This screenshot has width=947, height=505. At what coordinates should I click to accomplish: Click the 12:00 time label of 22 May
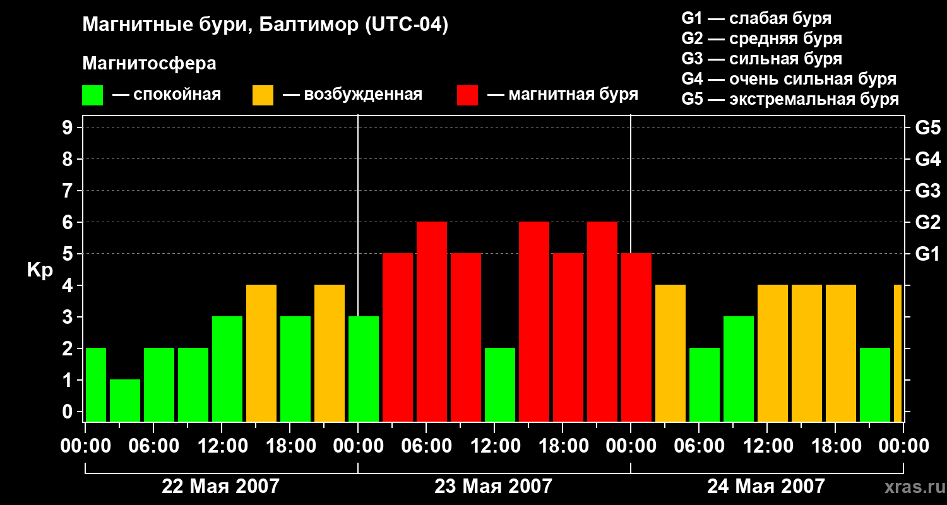[222, 446]
